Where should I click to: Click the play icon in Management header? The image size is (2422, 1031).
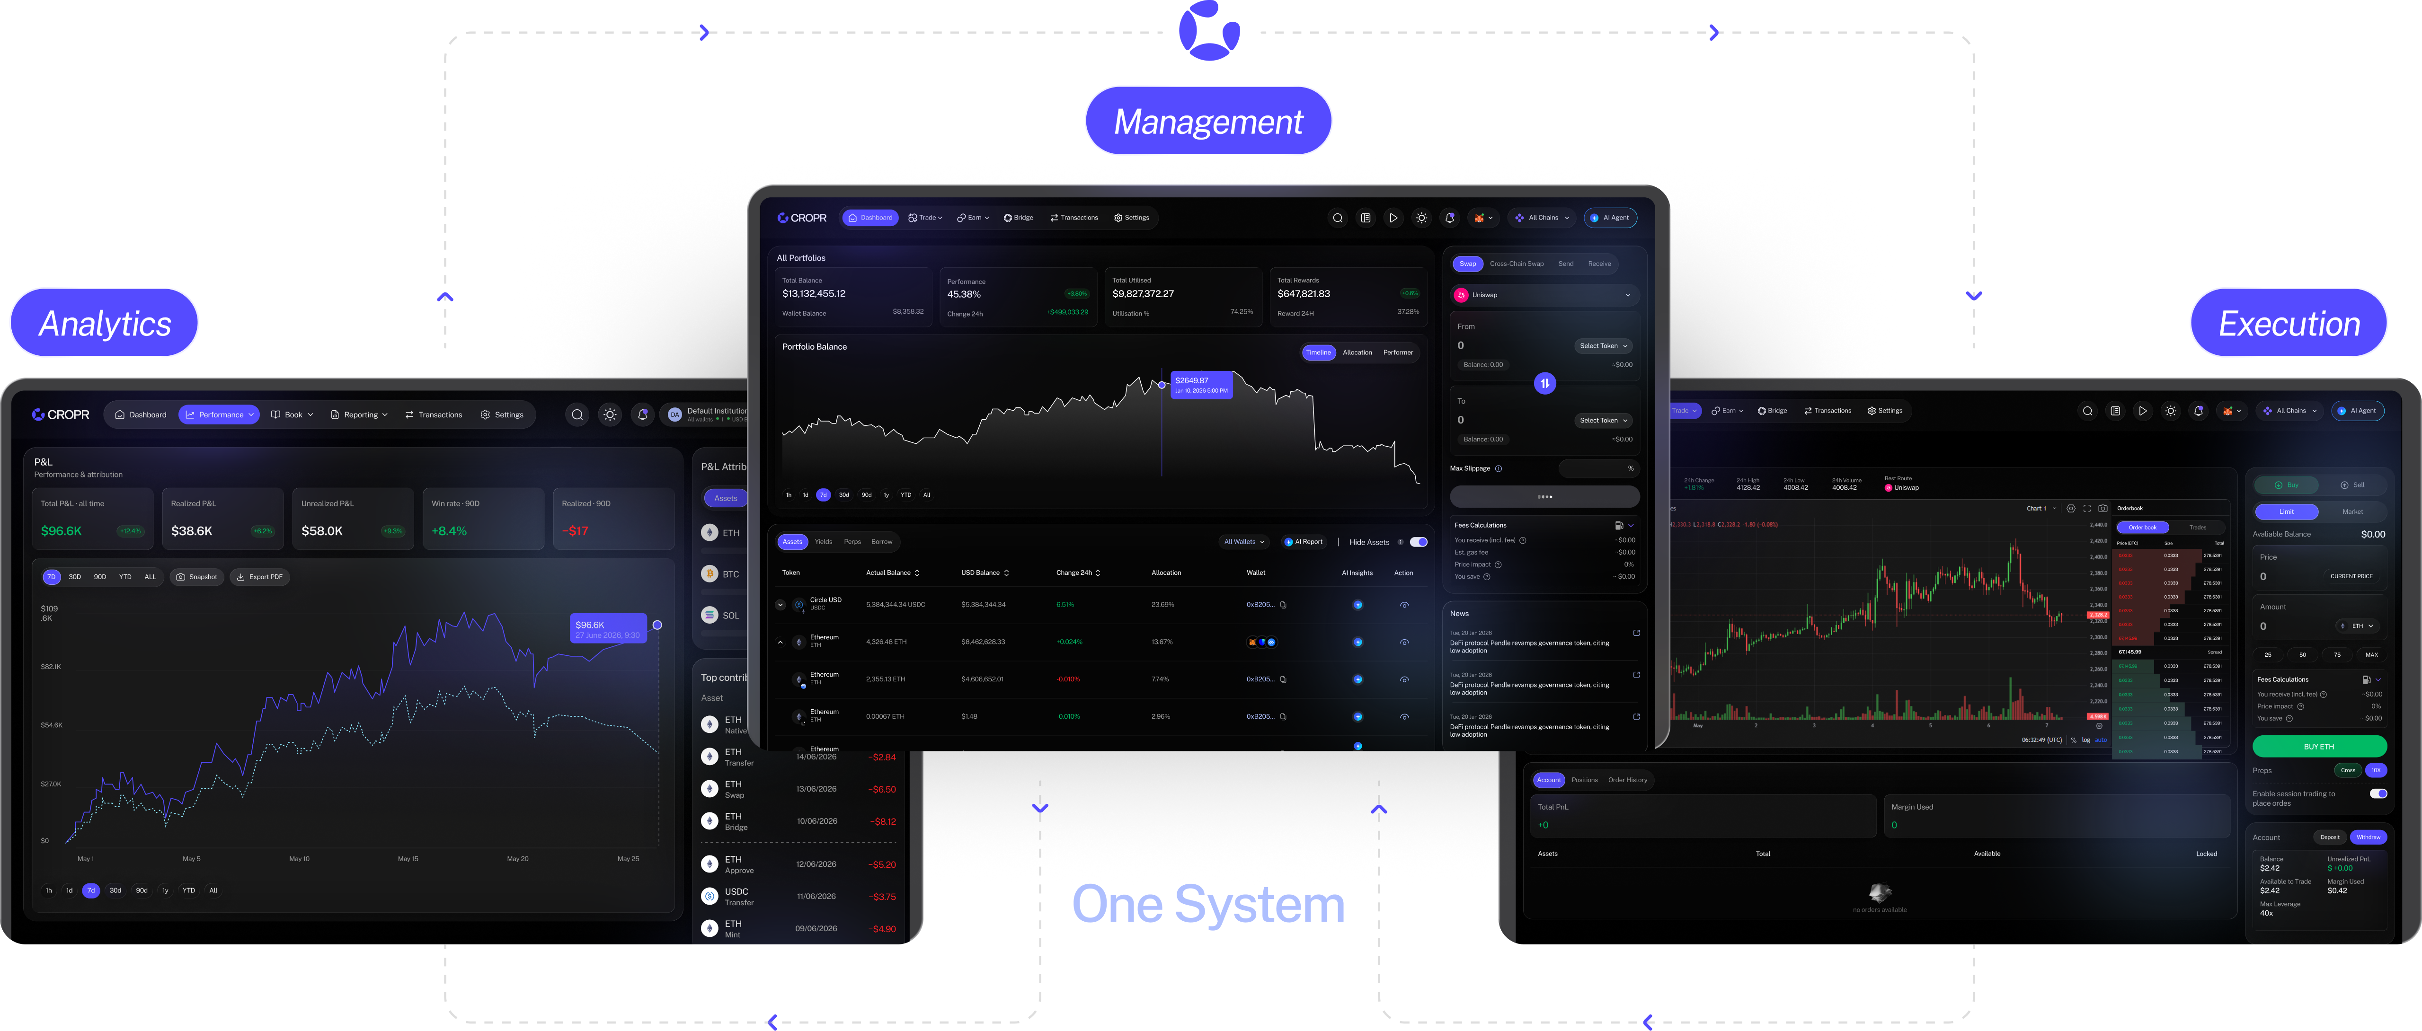click(x=1393, y=218)
